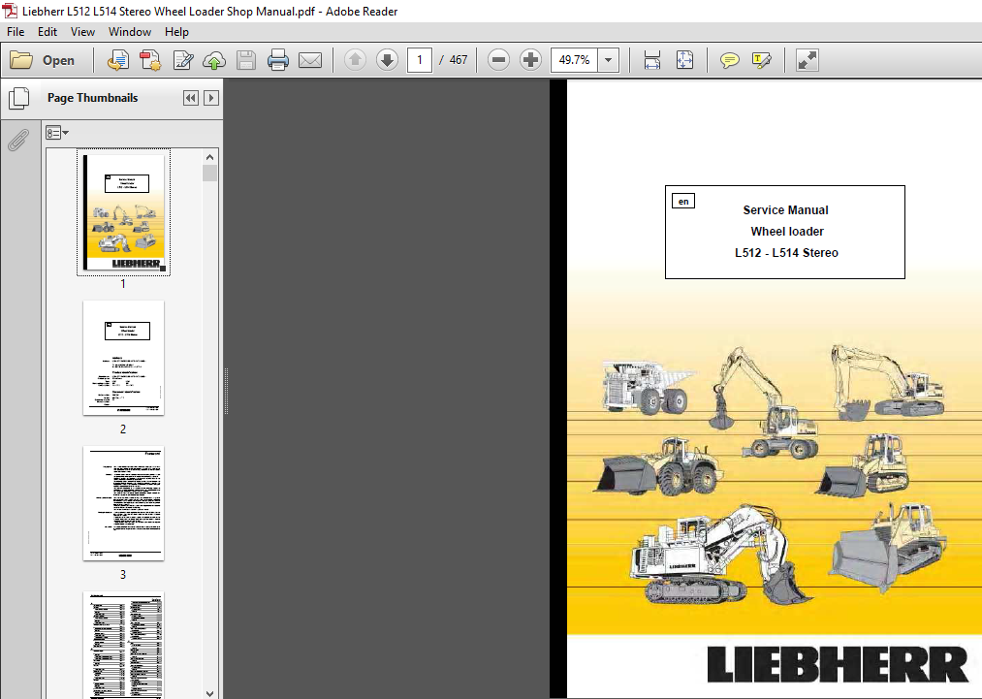Click the total page count 467
Image resolution: width=982 pixels, height=699 pixels.
pyautogui.click(x=459, y=60)
